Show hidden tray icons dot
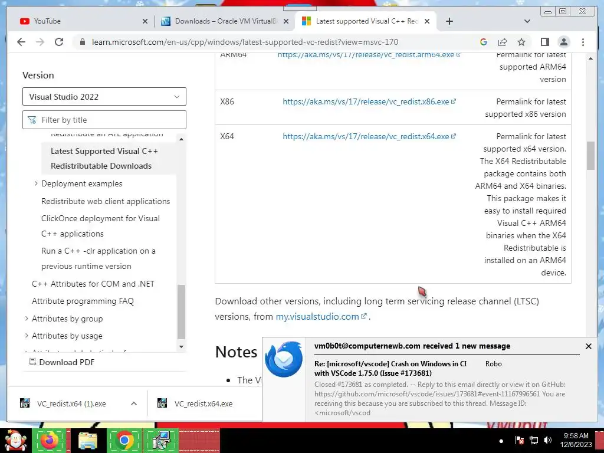 pyautogui.click(x=501, y=441)
